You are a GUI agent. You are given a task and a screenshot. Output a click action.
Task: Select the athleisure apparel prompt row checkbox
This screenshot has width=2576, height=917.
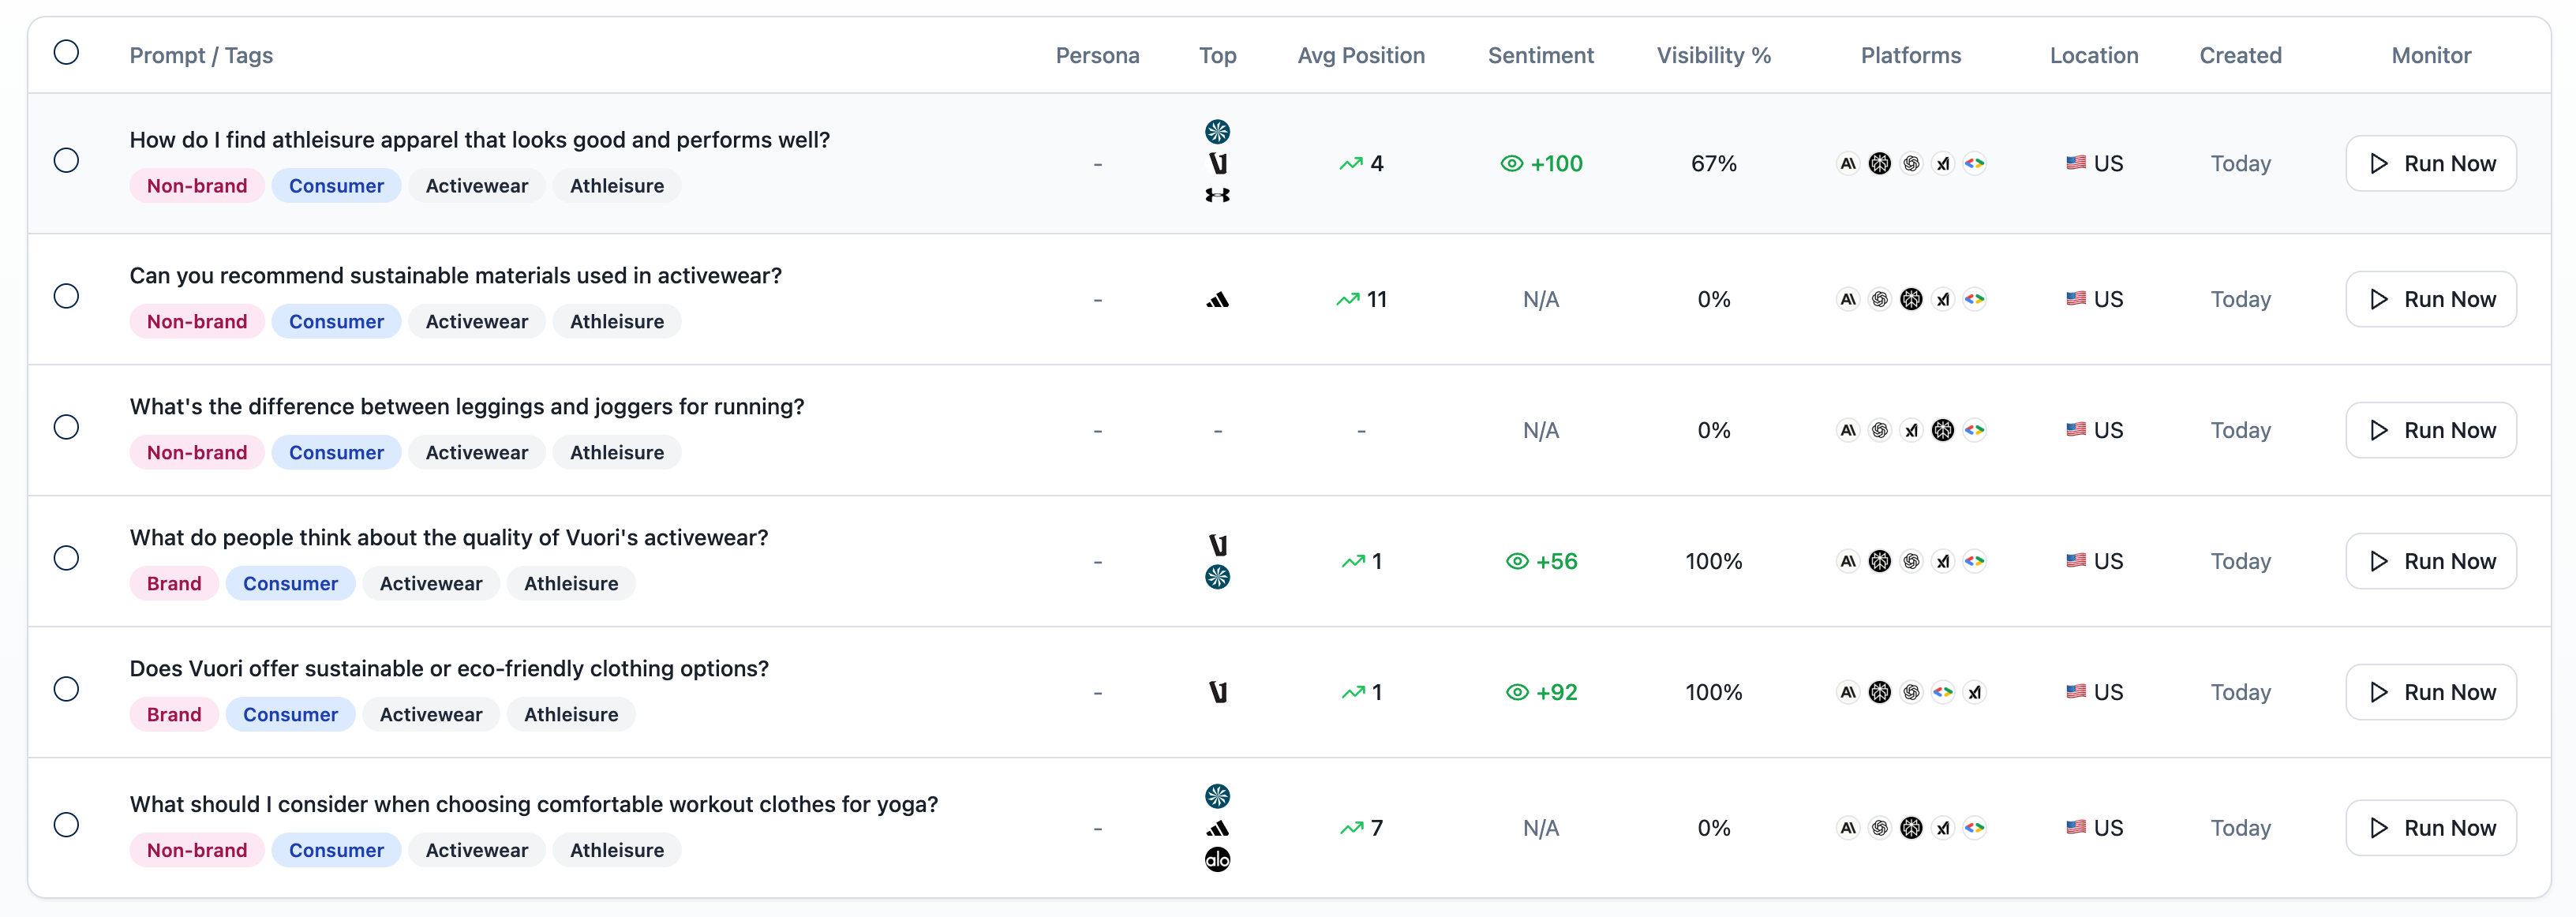point(66,160)
